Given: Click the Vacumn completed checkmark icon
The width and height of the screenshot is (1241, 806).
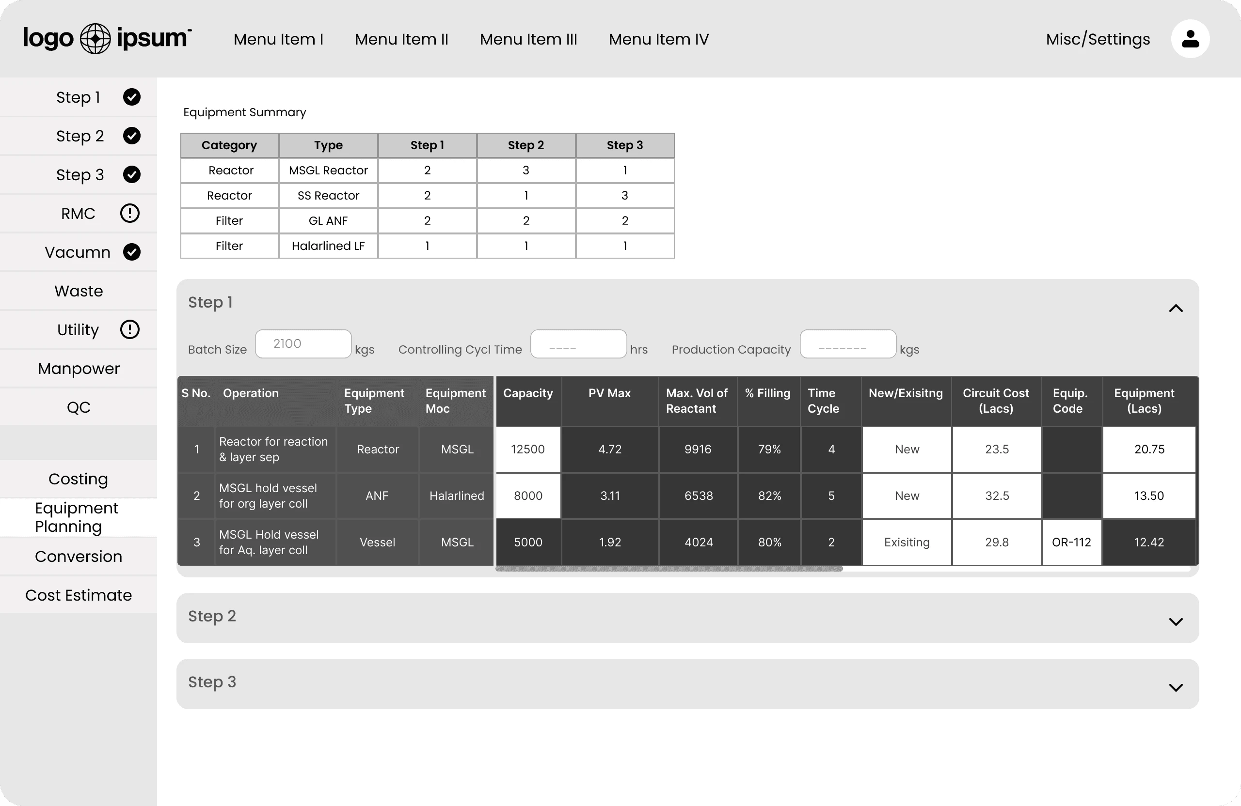Looking at the screenshot, I should pos(131,252).
